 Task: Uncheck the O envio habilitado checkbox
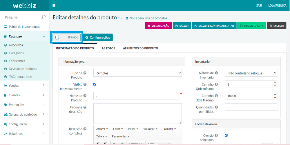(226, 135)
